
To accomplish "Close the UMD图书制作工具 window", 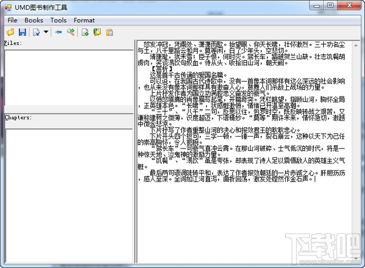I will pyautogui.click(x=349, y=6).
